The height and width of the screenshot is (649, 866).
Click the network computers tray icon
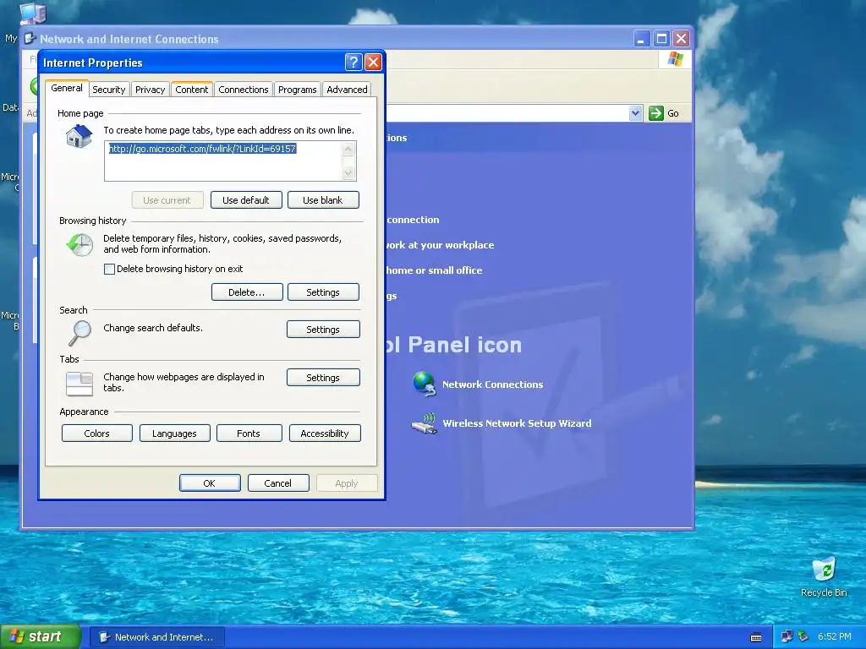[x=787, y=637]
